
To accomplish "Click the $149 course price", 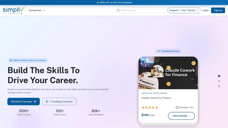I will pos(145,115).
